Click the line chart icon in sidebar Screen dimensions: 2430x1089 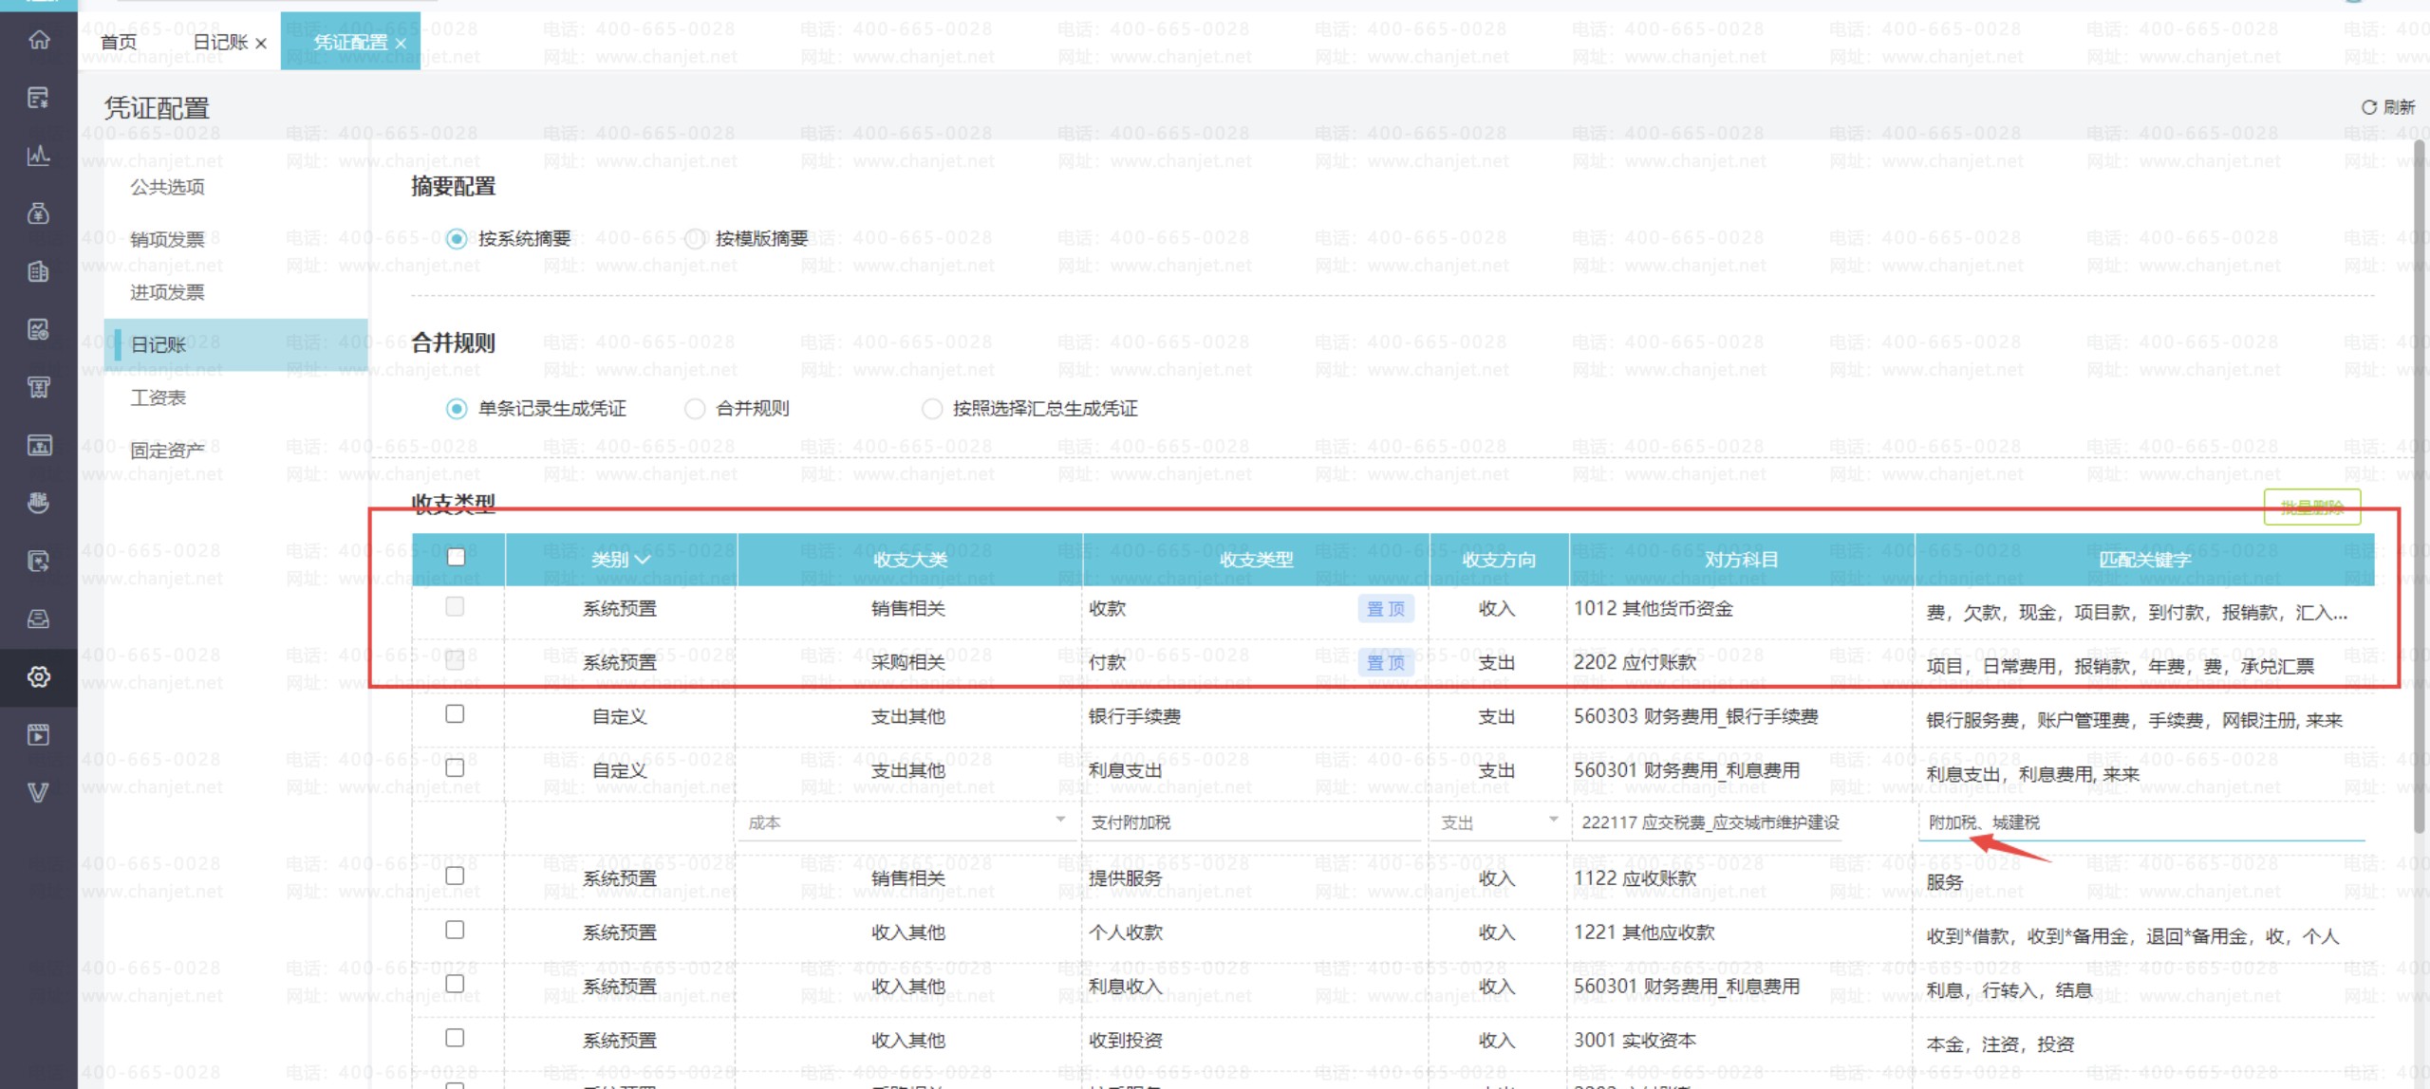pos(39,156)
